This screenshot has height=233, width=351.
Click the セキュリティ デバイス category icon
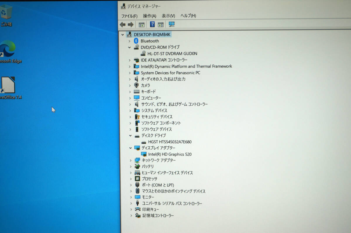click(x=137, y=117)
